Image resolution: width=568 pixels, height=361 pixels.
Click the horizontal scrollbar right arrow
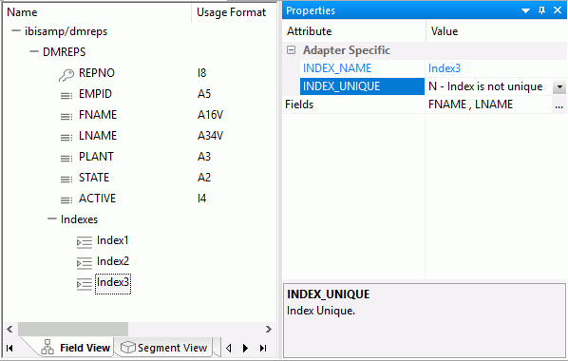(x=269, y=329)
